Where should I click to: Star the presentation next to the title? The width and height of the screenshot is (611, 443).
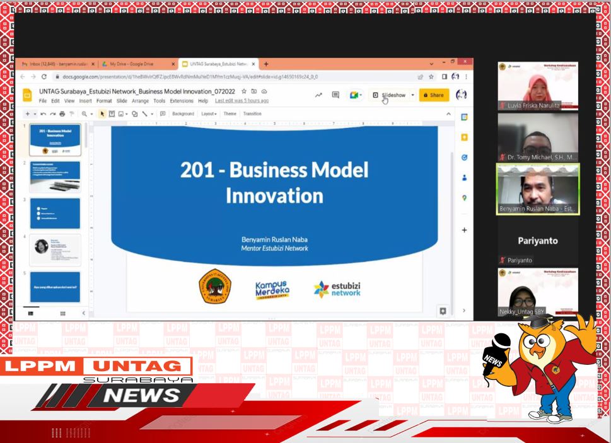point(244,91)
